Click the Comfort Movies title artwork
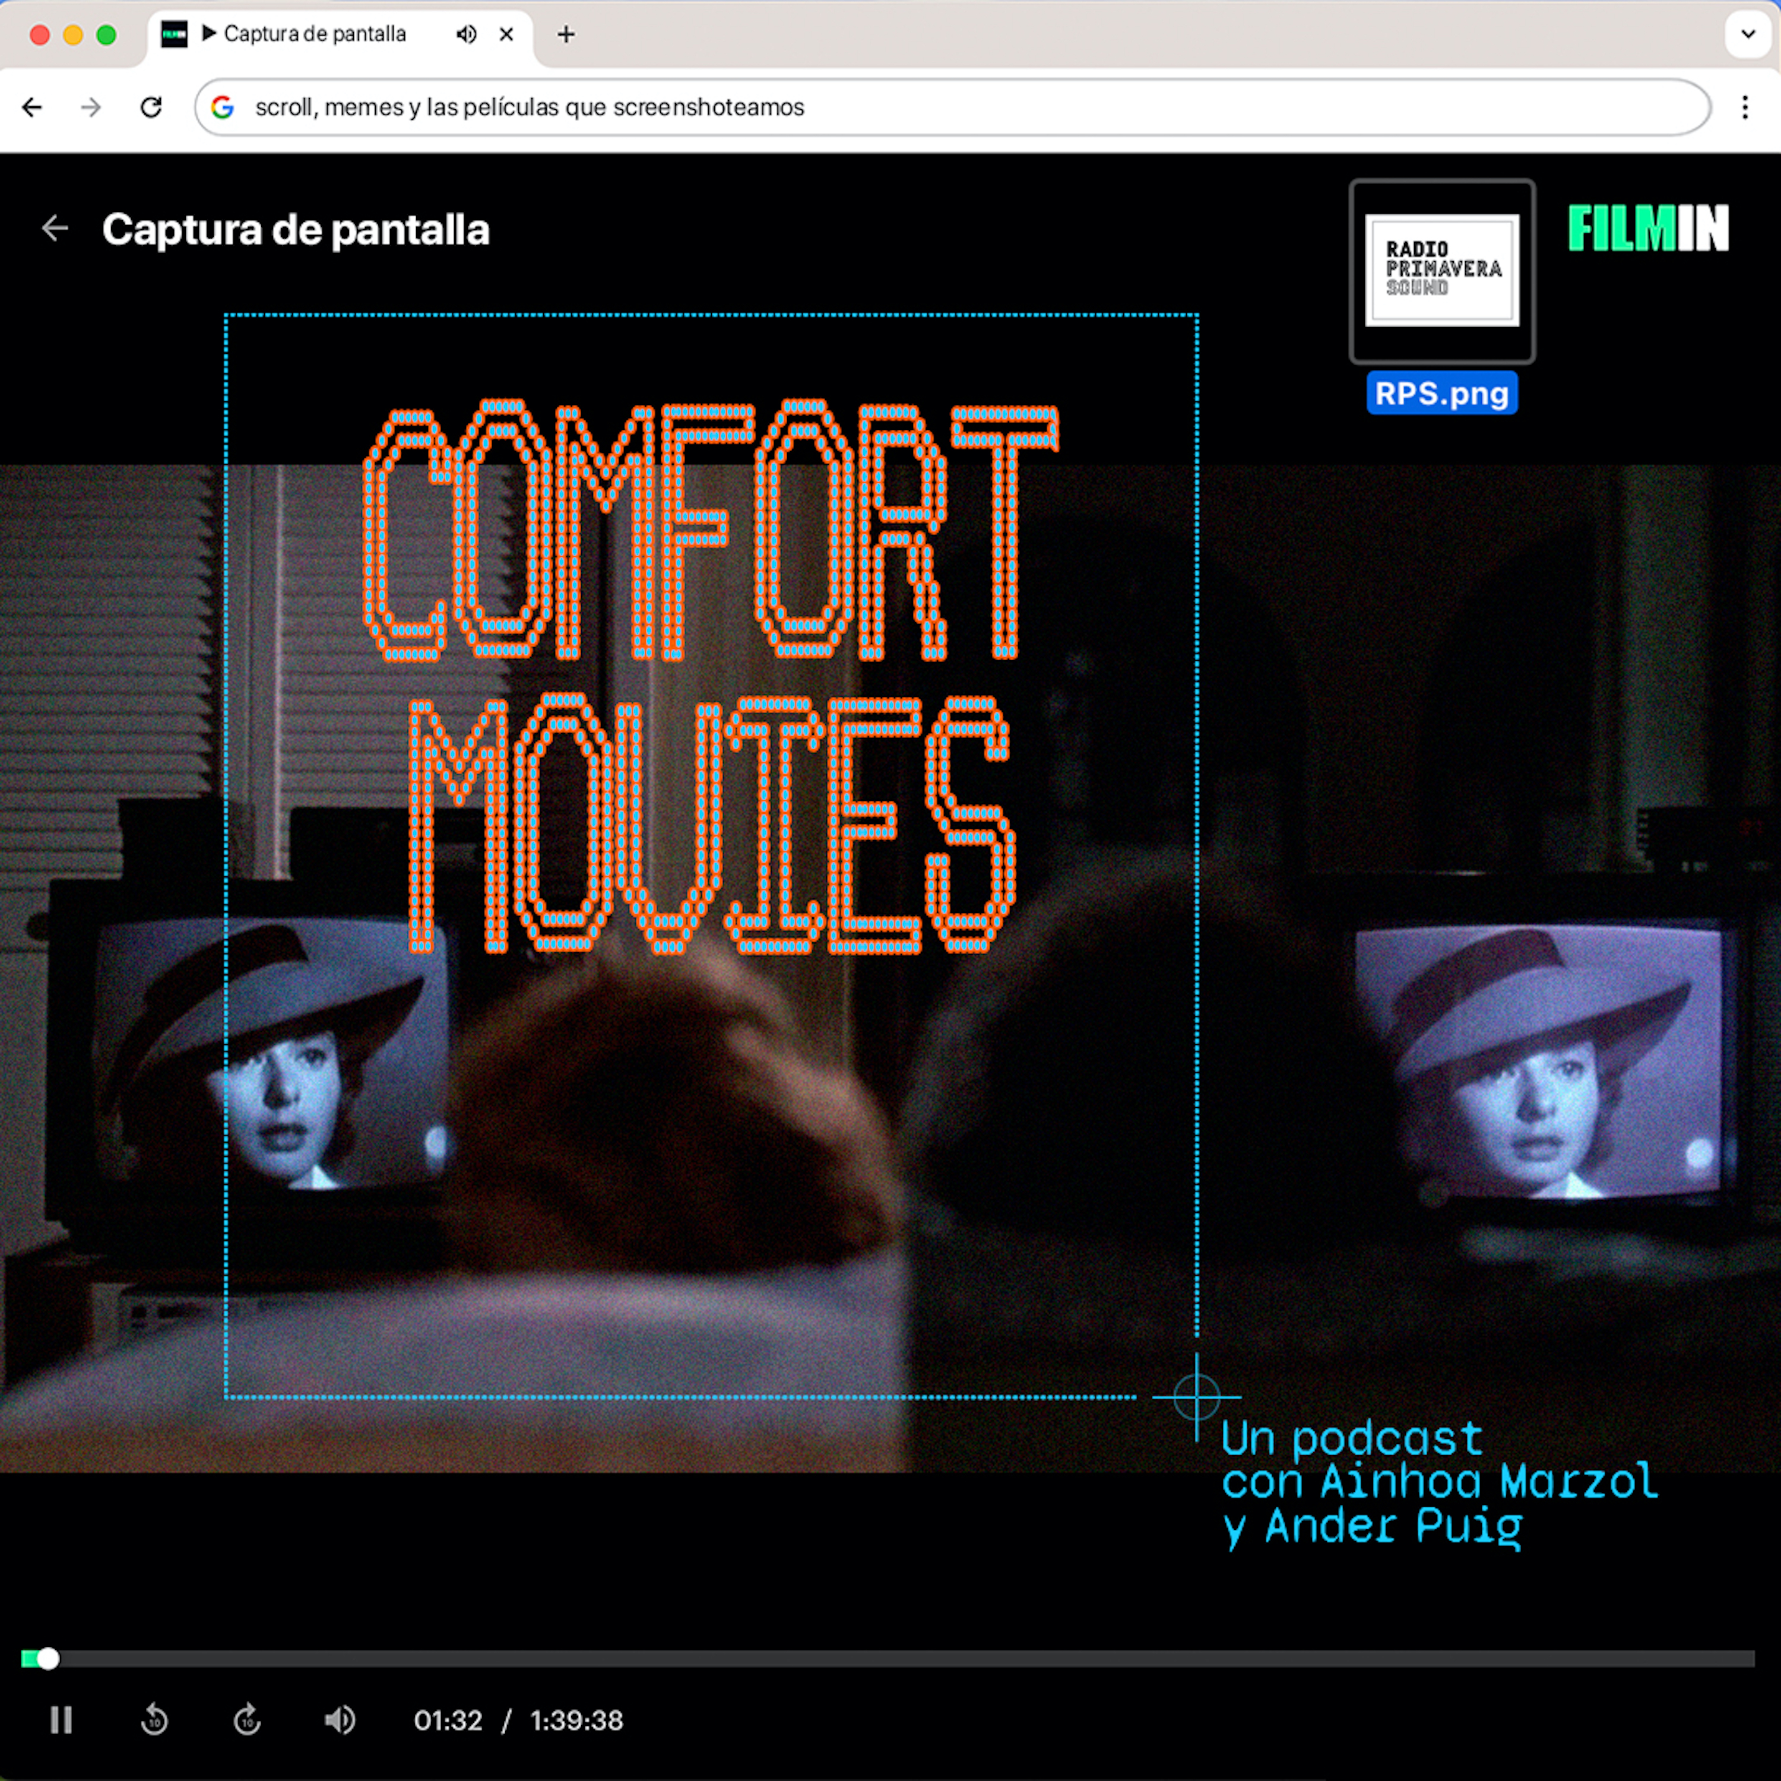Image resolution: width=1781 pixels, height=1781 pixels. click(x=711, y=677)
